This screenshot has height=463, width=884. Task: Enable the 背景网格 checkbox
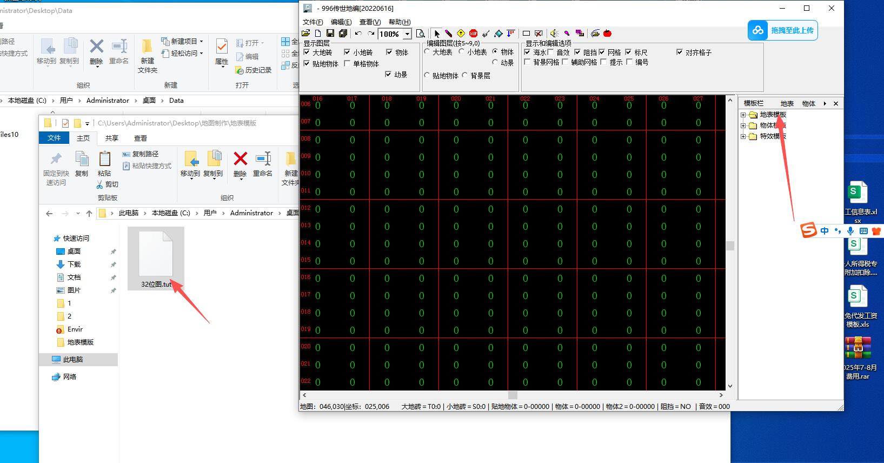pyautogui.click(x=528, y=62)
